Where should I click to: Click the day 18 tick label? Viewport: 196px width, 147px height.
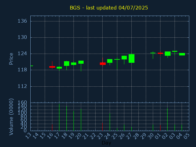(x=64, y=136)
